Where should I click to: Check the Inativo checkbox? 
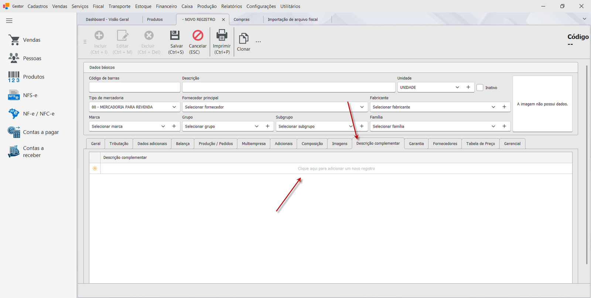click(x=480, y=88)
